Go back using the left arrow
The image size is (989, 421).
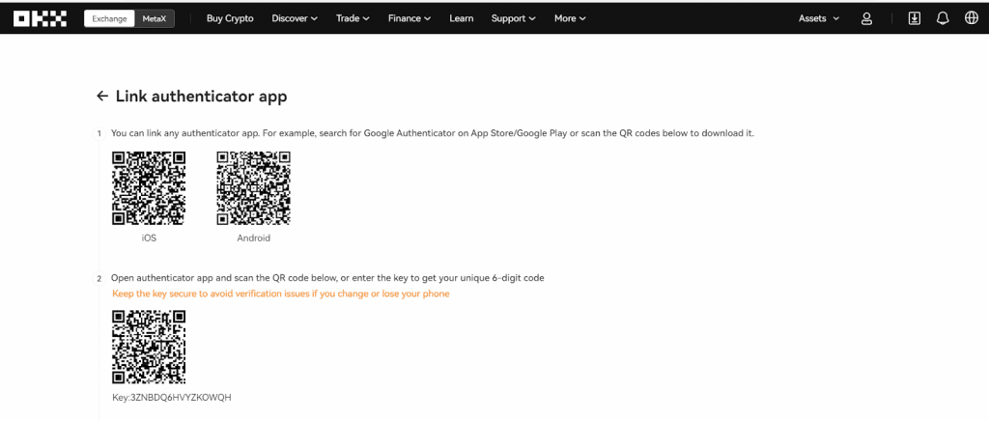click(x=102, y=97)
